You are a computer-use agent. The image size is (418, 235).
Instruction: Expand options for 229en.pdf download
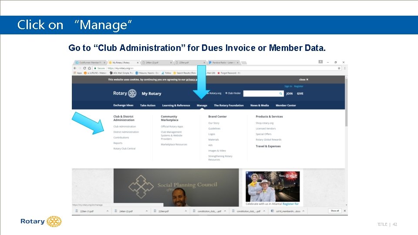pyautogui.click(x=186, y=211)
